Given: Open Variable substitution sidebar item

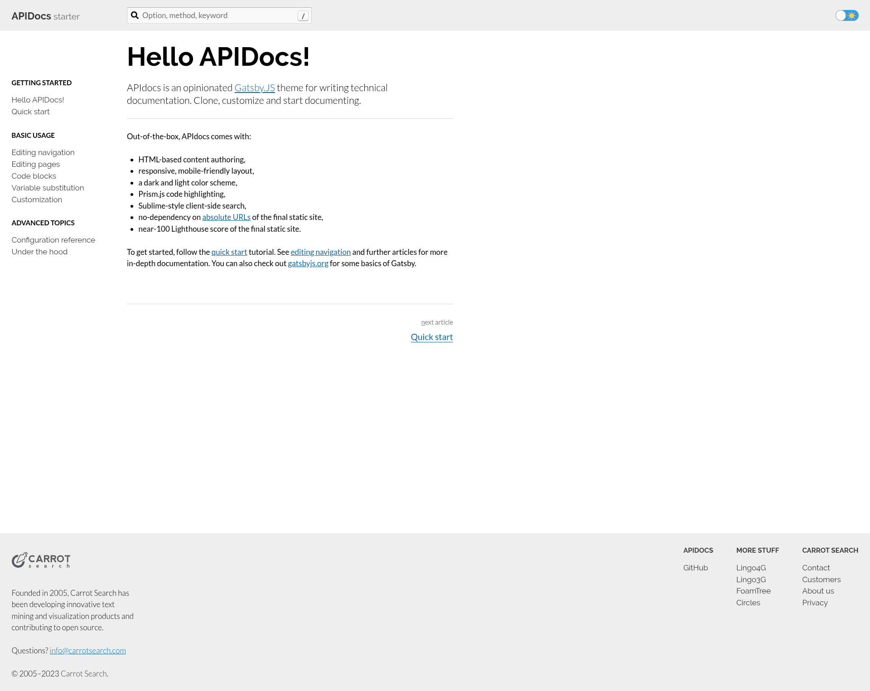Looking at the screenshot, I should [48, 188].
